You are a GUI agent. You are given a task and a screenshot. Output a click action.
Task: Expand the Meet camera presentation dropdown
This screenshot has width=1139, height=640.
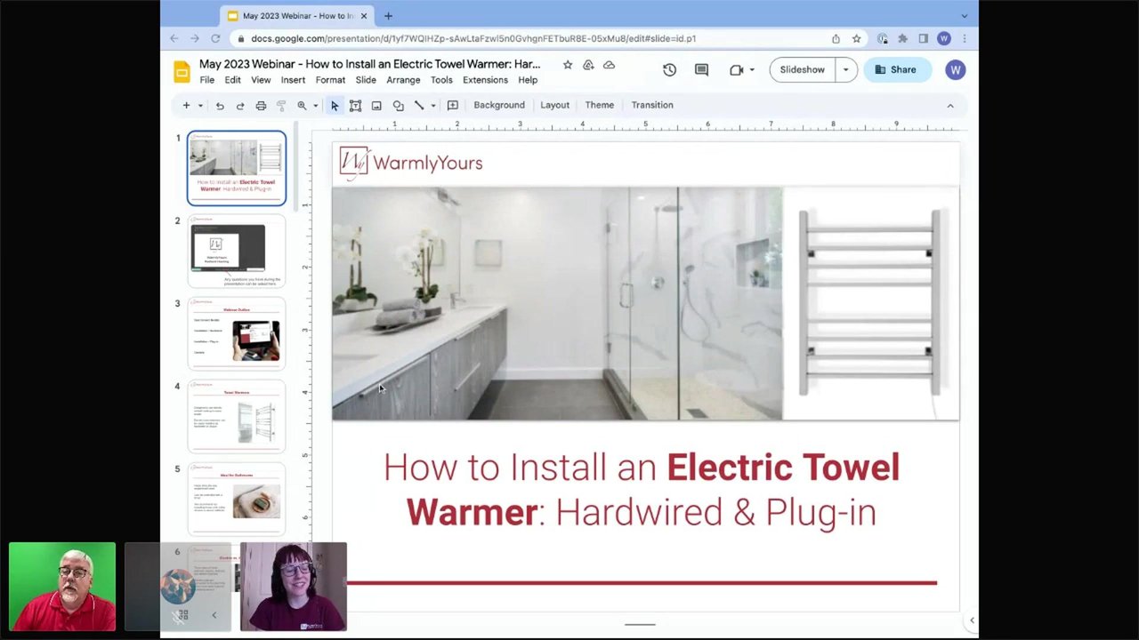(752, 69)
